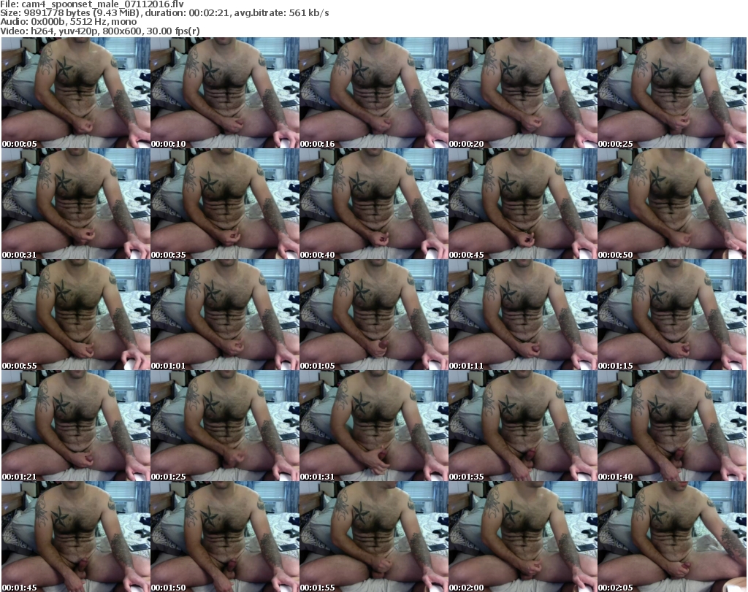
Task: Click the 'Video: h264, yuv420p, 800x600' line
Action: (99, 31)
